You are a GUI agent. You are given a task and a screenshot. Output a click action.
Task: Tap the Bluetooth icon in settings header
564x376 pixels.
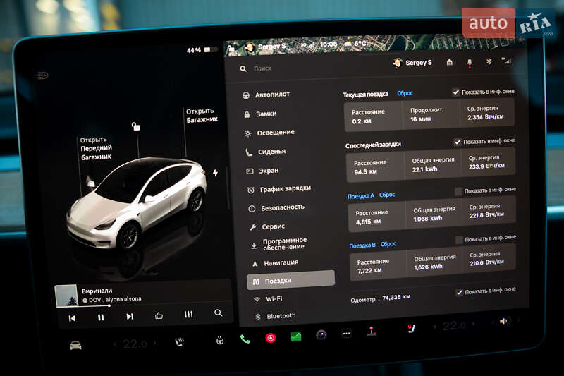pyautogui.click(x=489, y=61)
